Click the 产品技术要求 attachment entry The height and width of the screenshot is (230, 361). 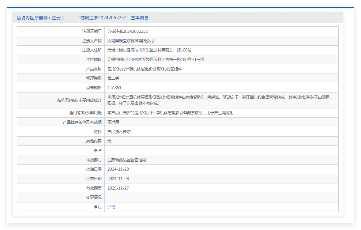119,132
